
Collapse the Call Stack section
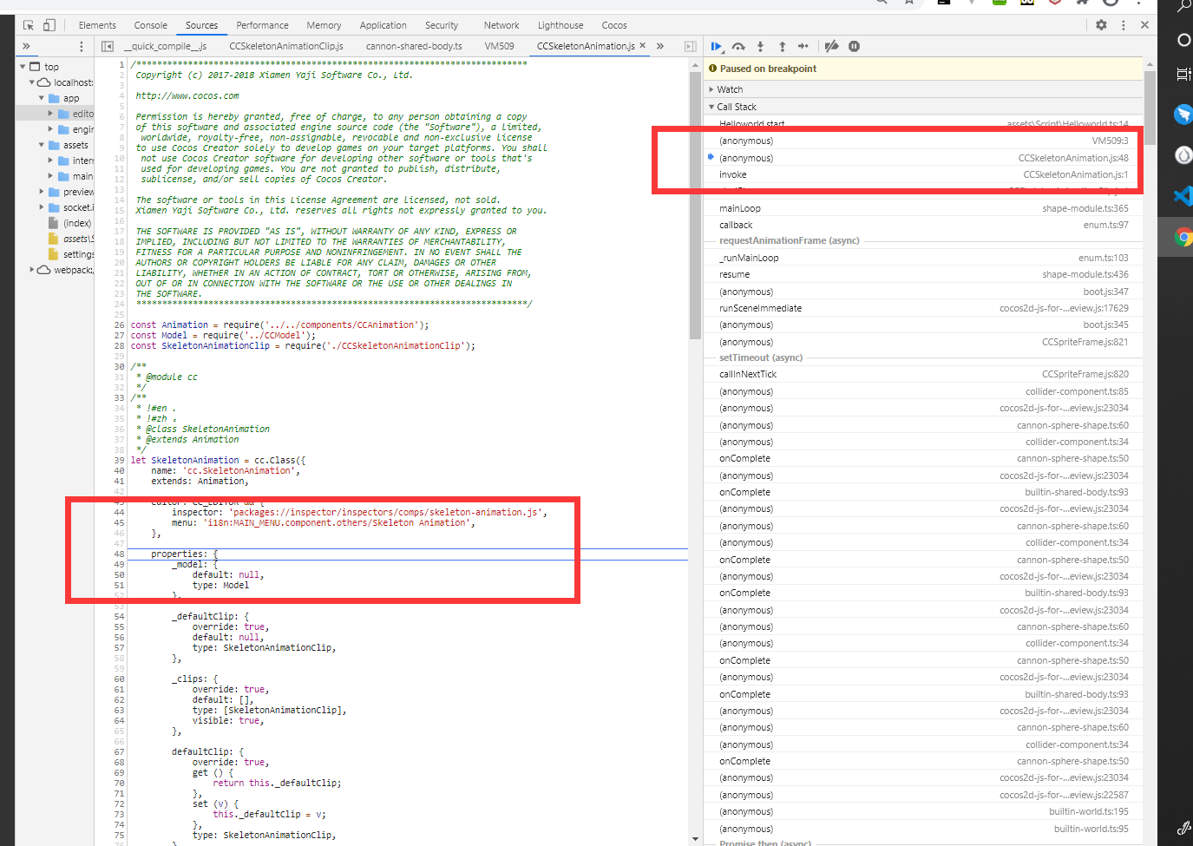click(736, 107)
